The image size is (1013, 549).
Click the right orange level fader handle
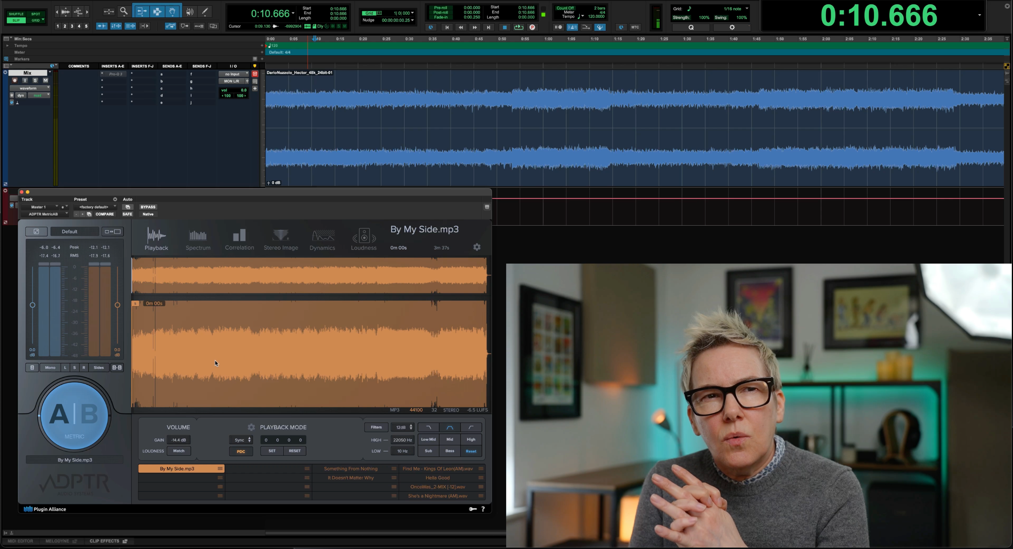117,305
